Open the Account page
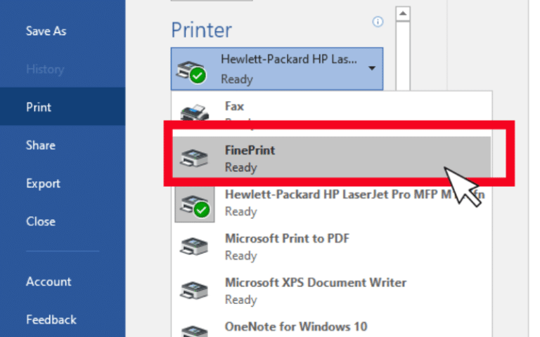The image size is (540, 337). pyautogui.click(x=49, y=282)
